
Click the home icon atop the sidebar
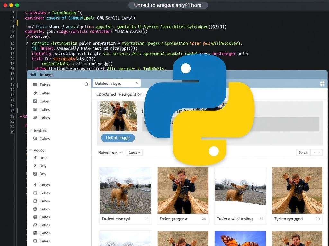tap(86, 84)
